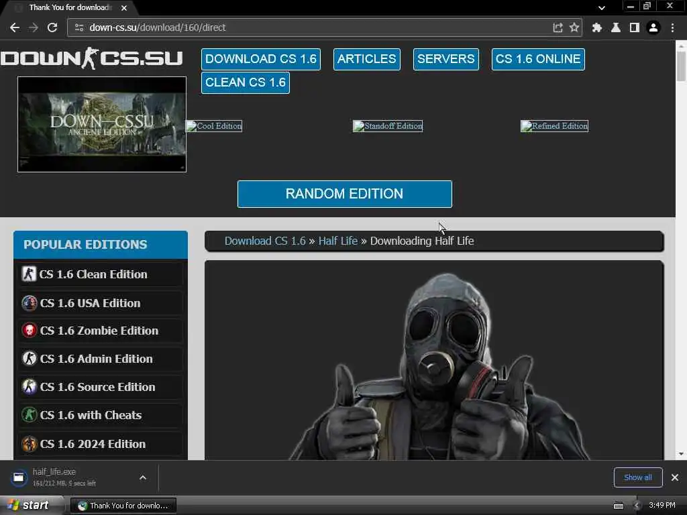Open the CLEAN CS 1.6 menu item

(246, 82)
